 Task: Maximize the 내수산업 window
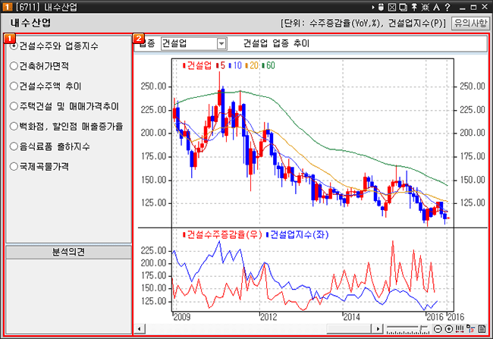[x=473, y=8]
